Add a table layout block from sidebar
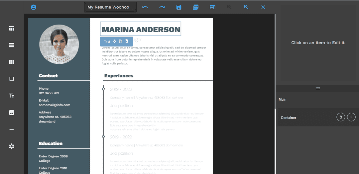Screen dimensions: 359x174 click(x=12, y=28)
